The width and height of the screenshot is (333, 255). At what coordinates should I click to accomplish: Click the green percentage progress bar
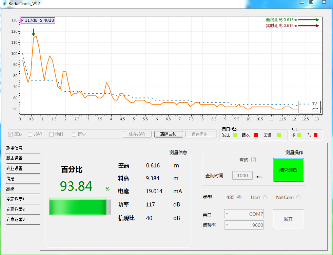(x=80, y=206)
